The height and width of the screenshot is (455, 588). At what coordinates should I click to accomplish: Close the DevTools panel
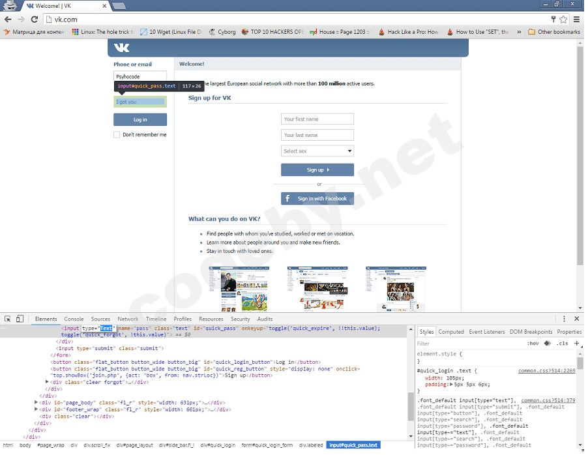(x=577, y=319)
